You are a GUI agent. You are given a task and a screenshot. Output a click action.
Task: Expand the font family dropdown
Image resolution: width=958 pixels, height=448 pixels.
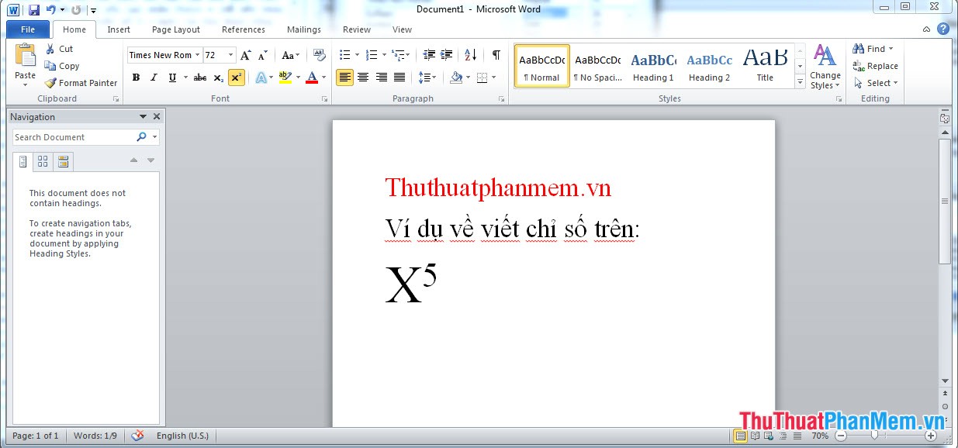[198, 54]
